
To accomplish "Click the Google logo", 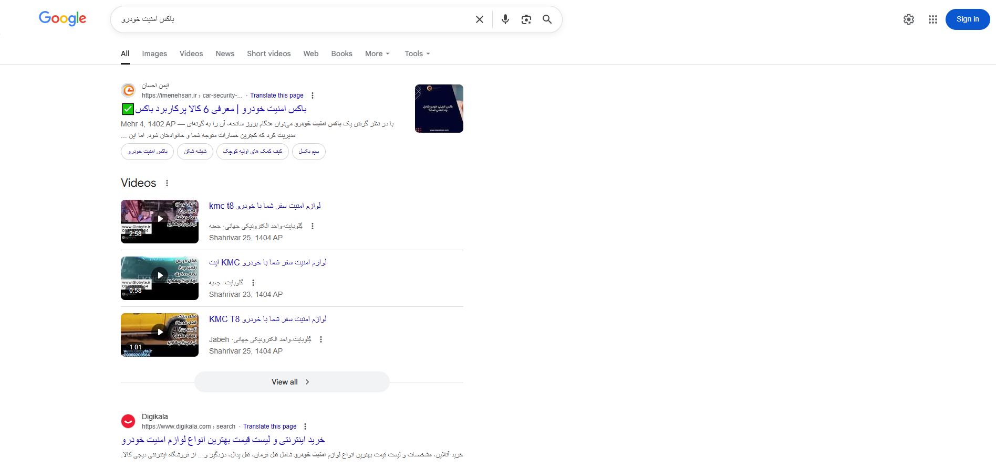I will (63, 18).
